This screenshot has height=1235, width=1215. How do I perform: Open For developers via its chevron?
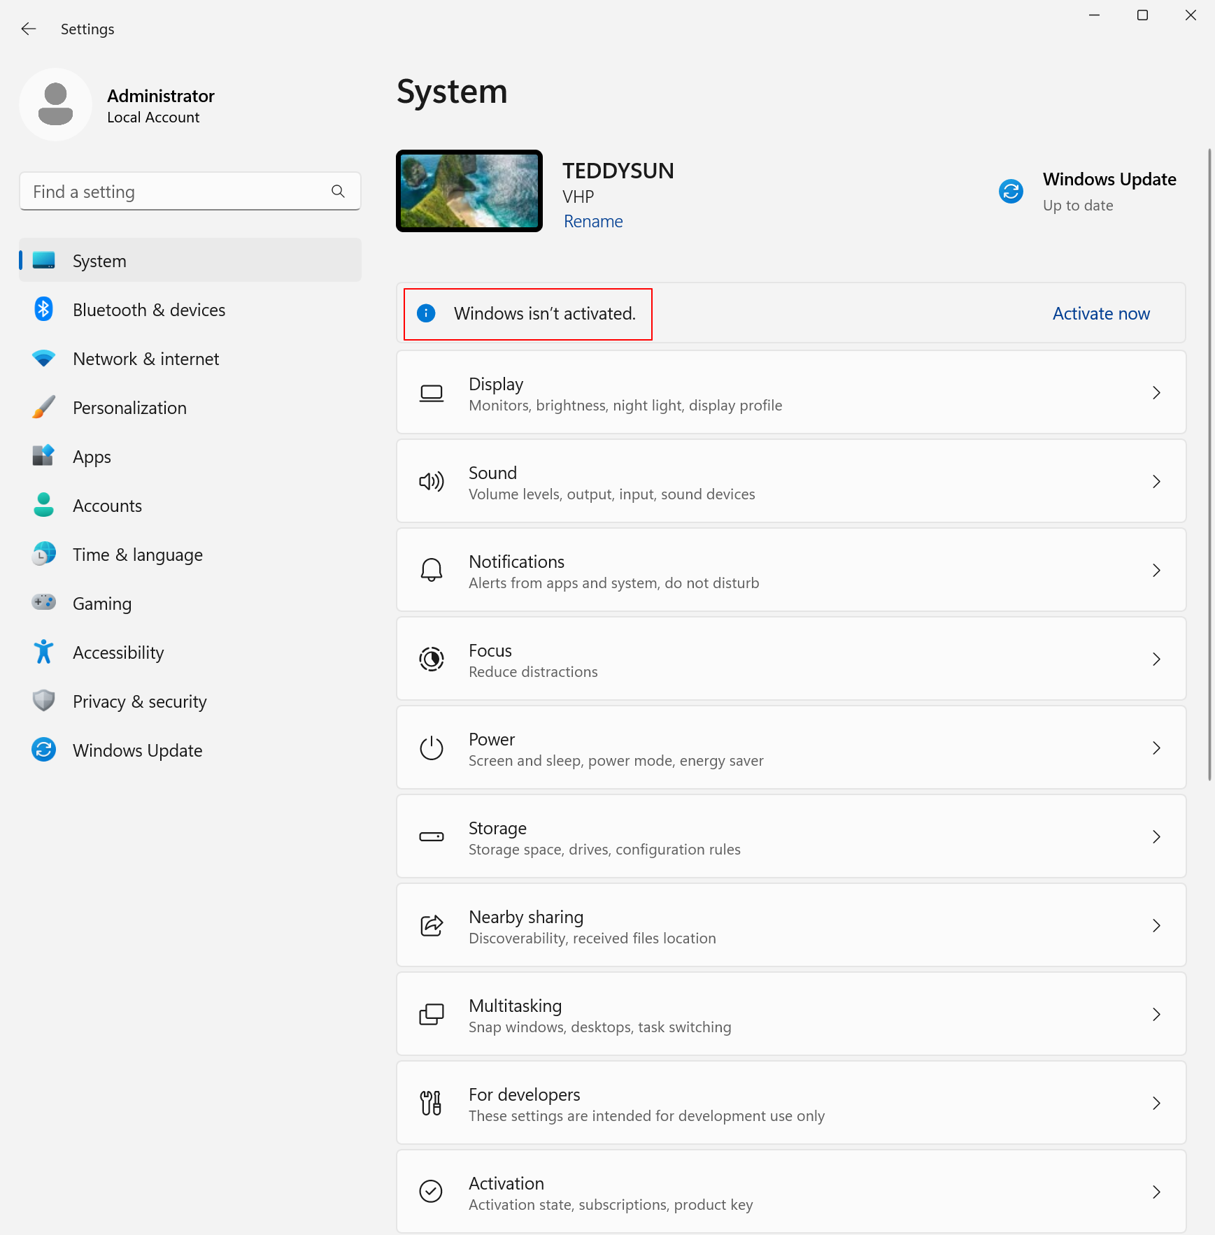1156,1104
